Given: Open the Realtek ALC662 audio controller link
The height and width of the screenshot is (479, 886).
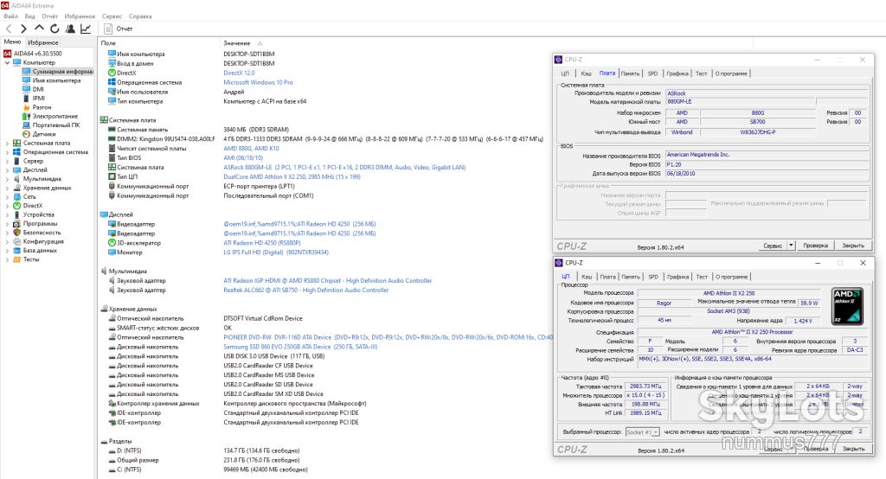Looking at the screenshot, I should pyautogui.click(x=305, y=291).
